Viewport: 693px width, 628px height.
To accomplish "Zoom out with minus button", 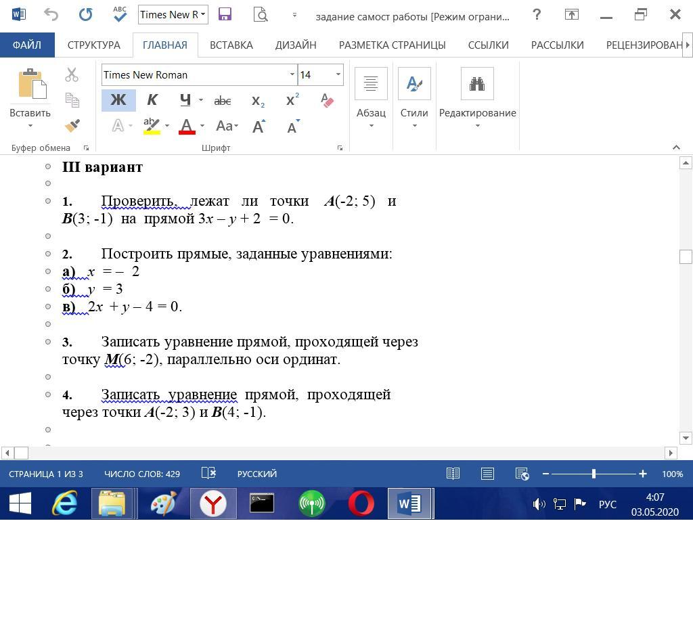I will [x=545, y=474].
